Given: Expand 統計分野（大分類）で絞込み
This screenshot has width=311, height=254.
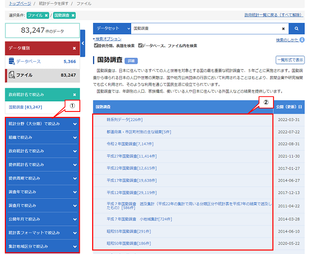Looking at the screenshot, I should pos(42,124).
